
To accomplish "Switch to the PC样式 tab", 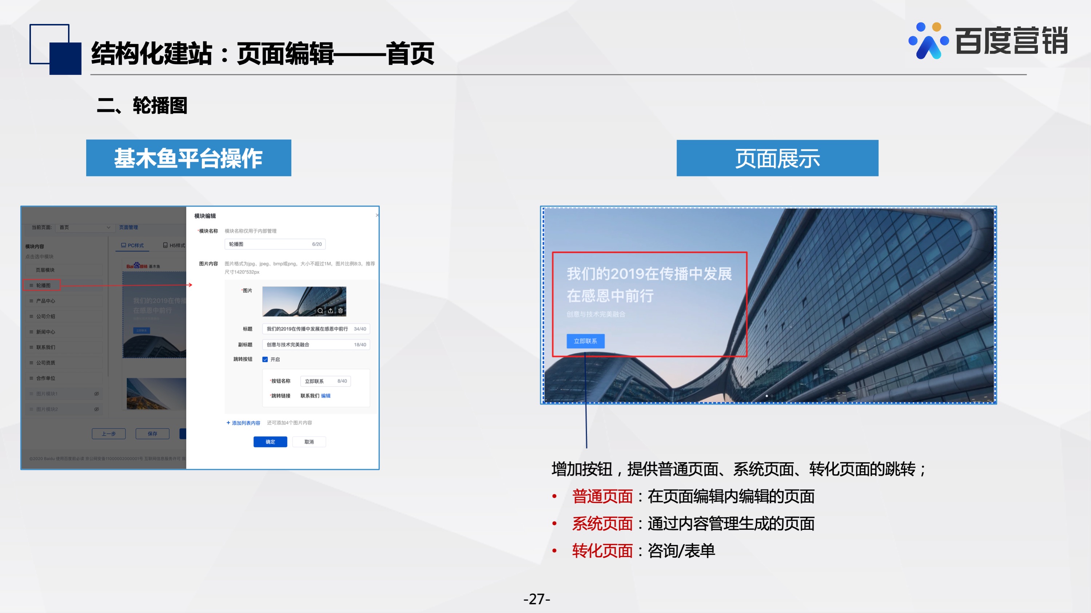I will click(x=132, y=245).
